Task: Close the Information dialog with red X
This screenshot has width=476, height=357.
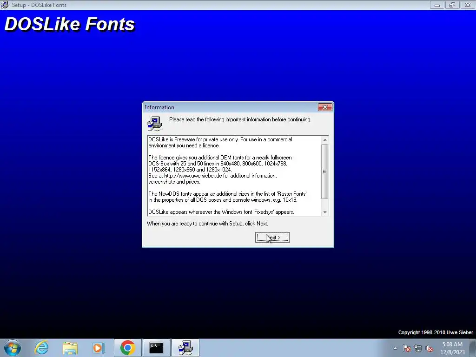Action: pos(325,107)
